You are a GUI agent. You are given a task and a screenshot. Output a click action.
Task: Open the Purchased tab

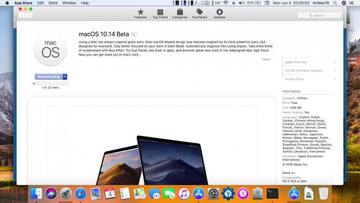(x=199, y=14)
